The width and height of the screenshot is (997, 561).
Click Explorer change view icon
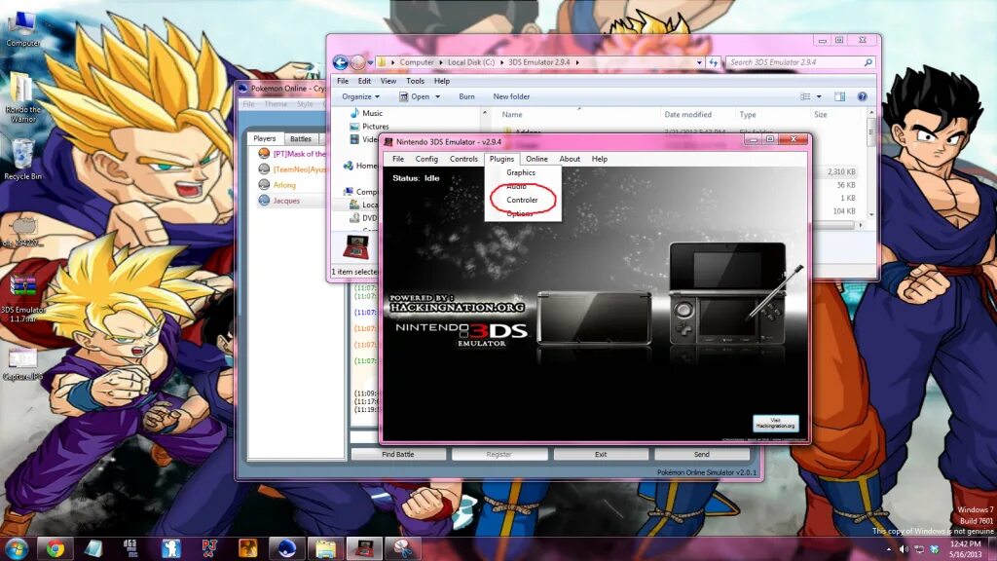805,96
